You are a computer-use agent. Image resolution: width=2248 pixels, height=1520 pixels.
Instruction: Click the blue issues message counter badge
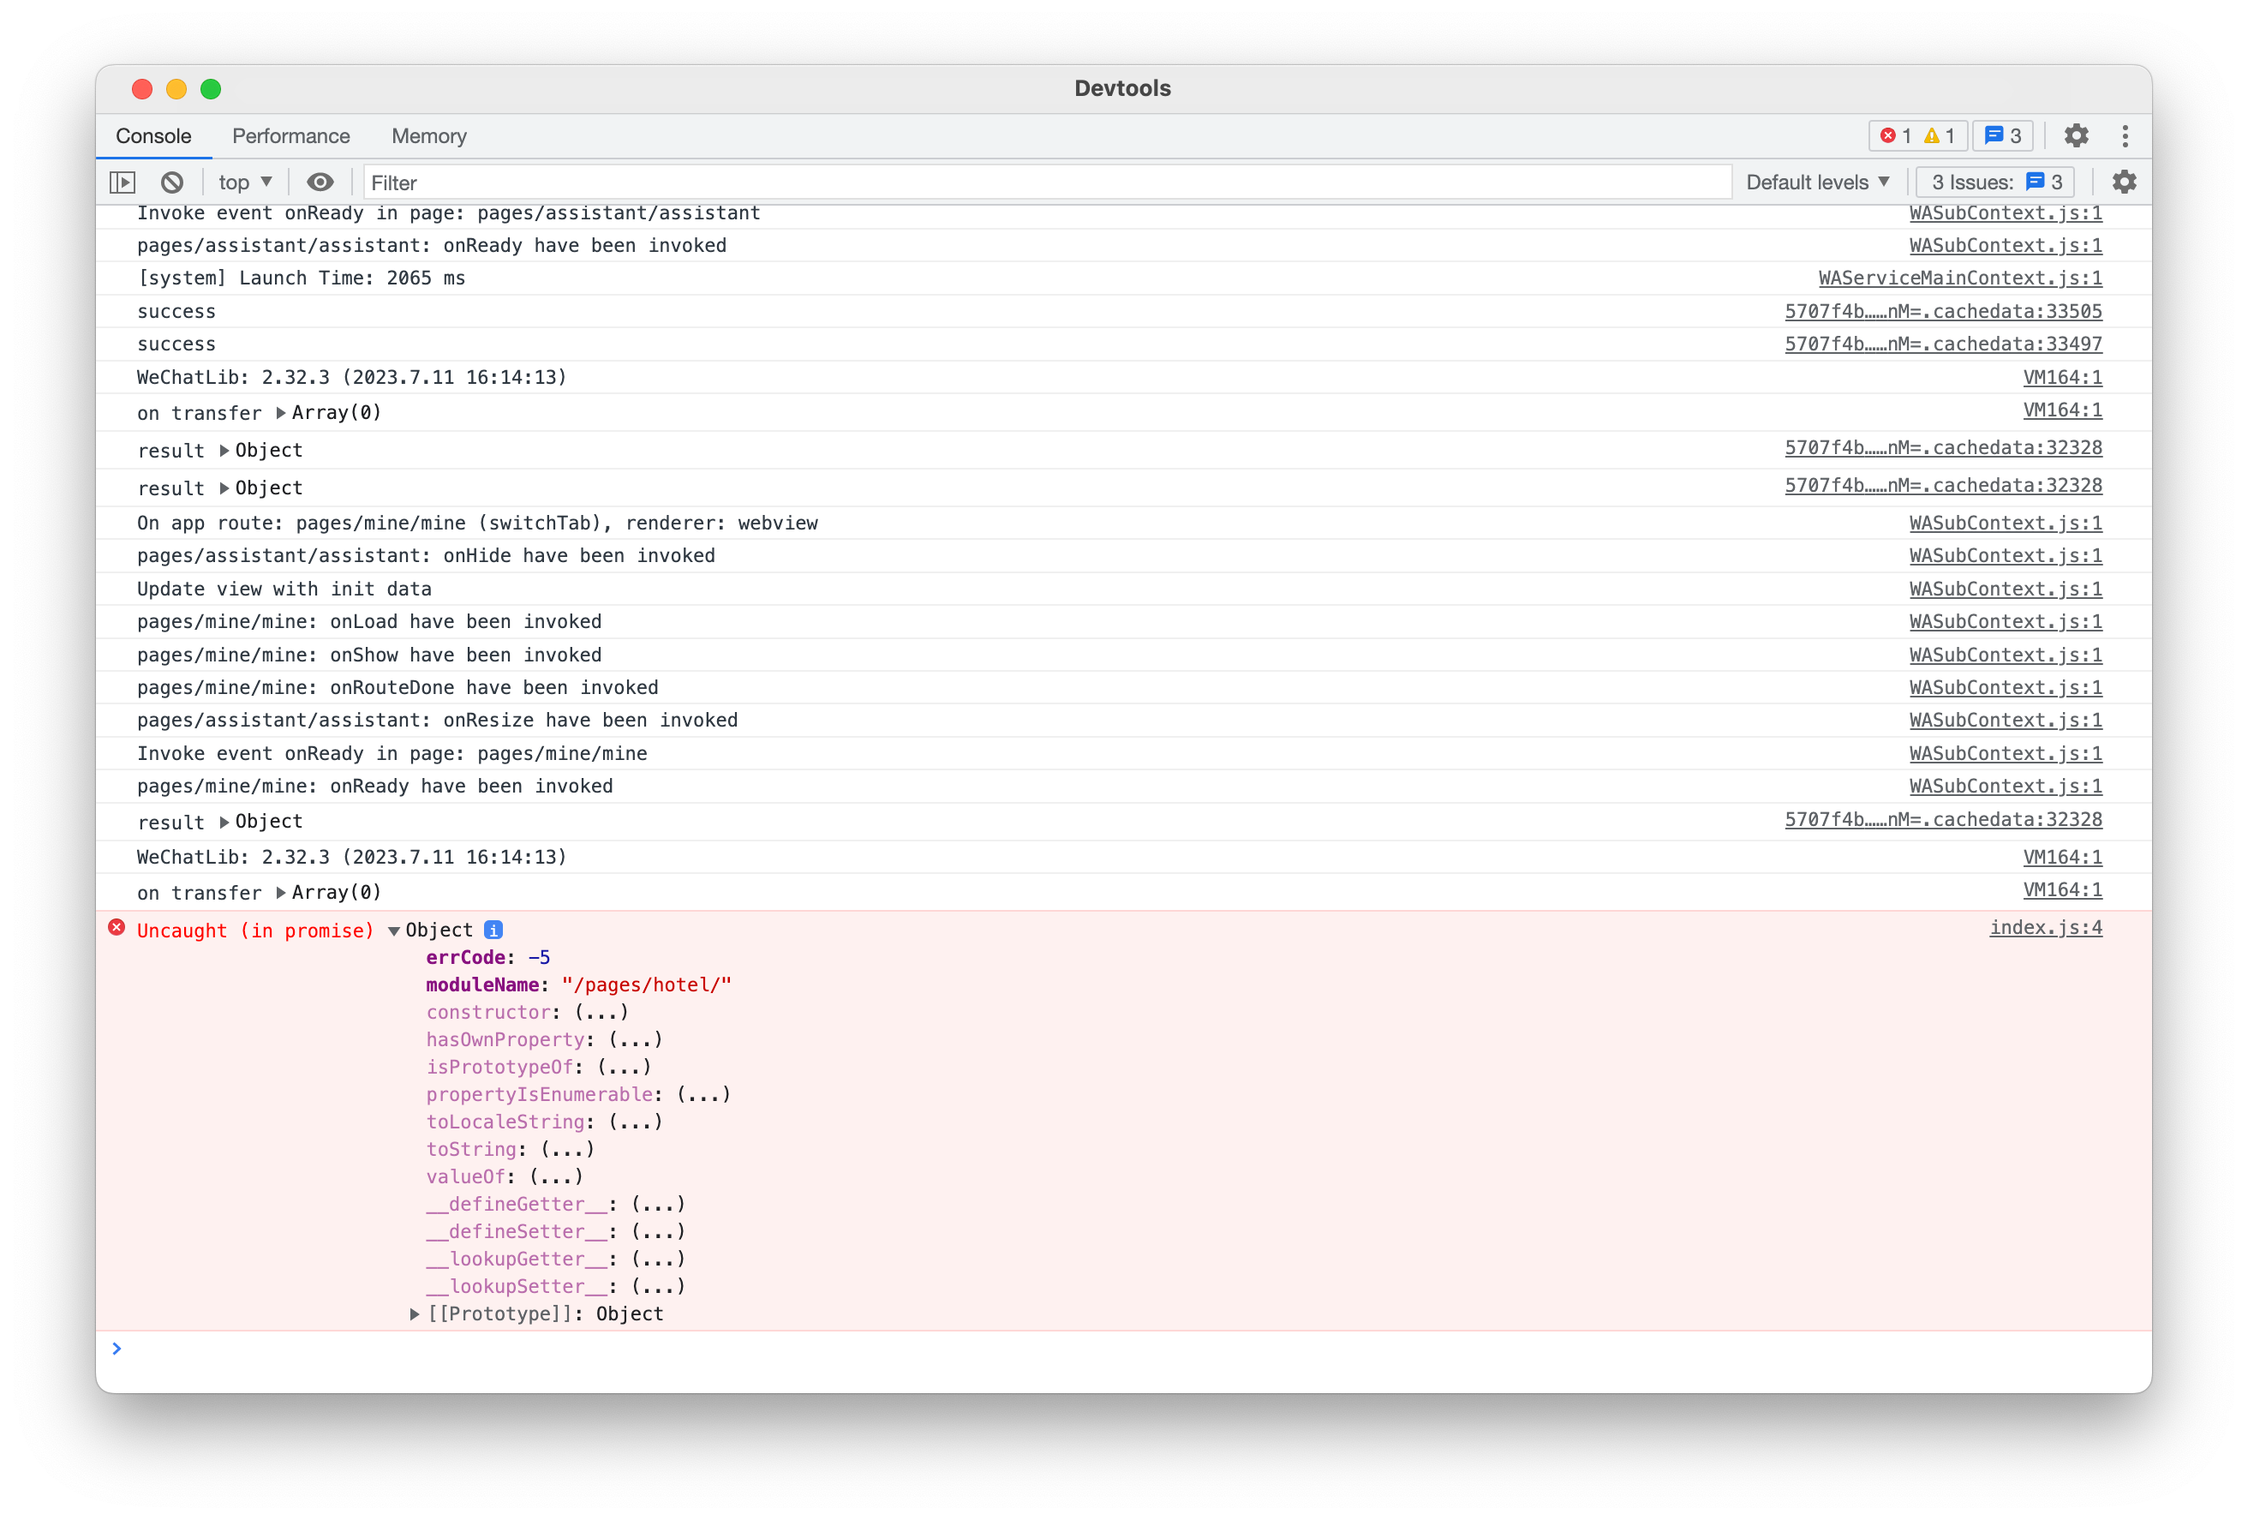2002,135
